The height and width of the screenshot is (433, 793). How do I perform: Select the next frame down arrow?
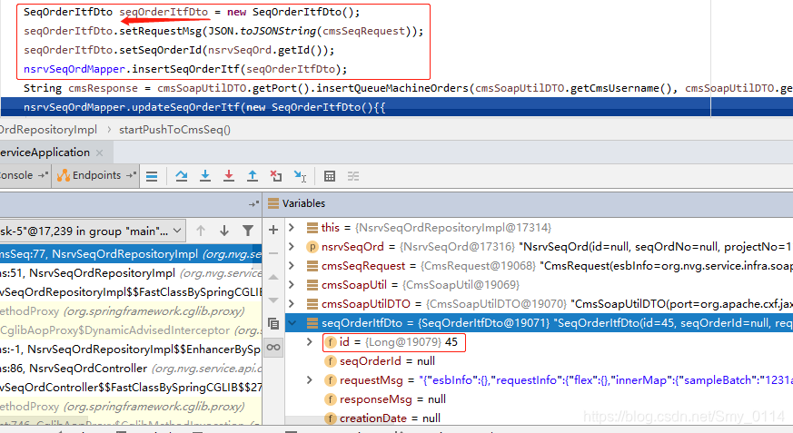pyautogui.click(x=224, y=231)
